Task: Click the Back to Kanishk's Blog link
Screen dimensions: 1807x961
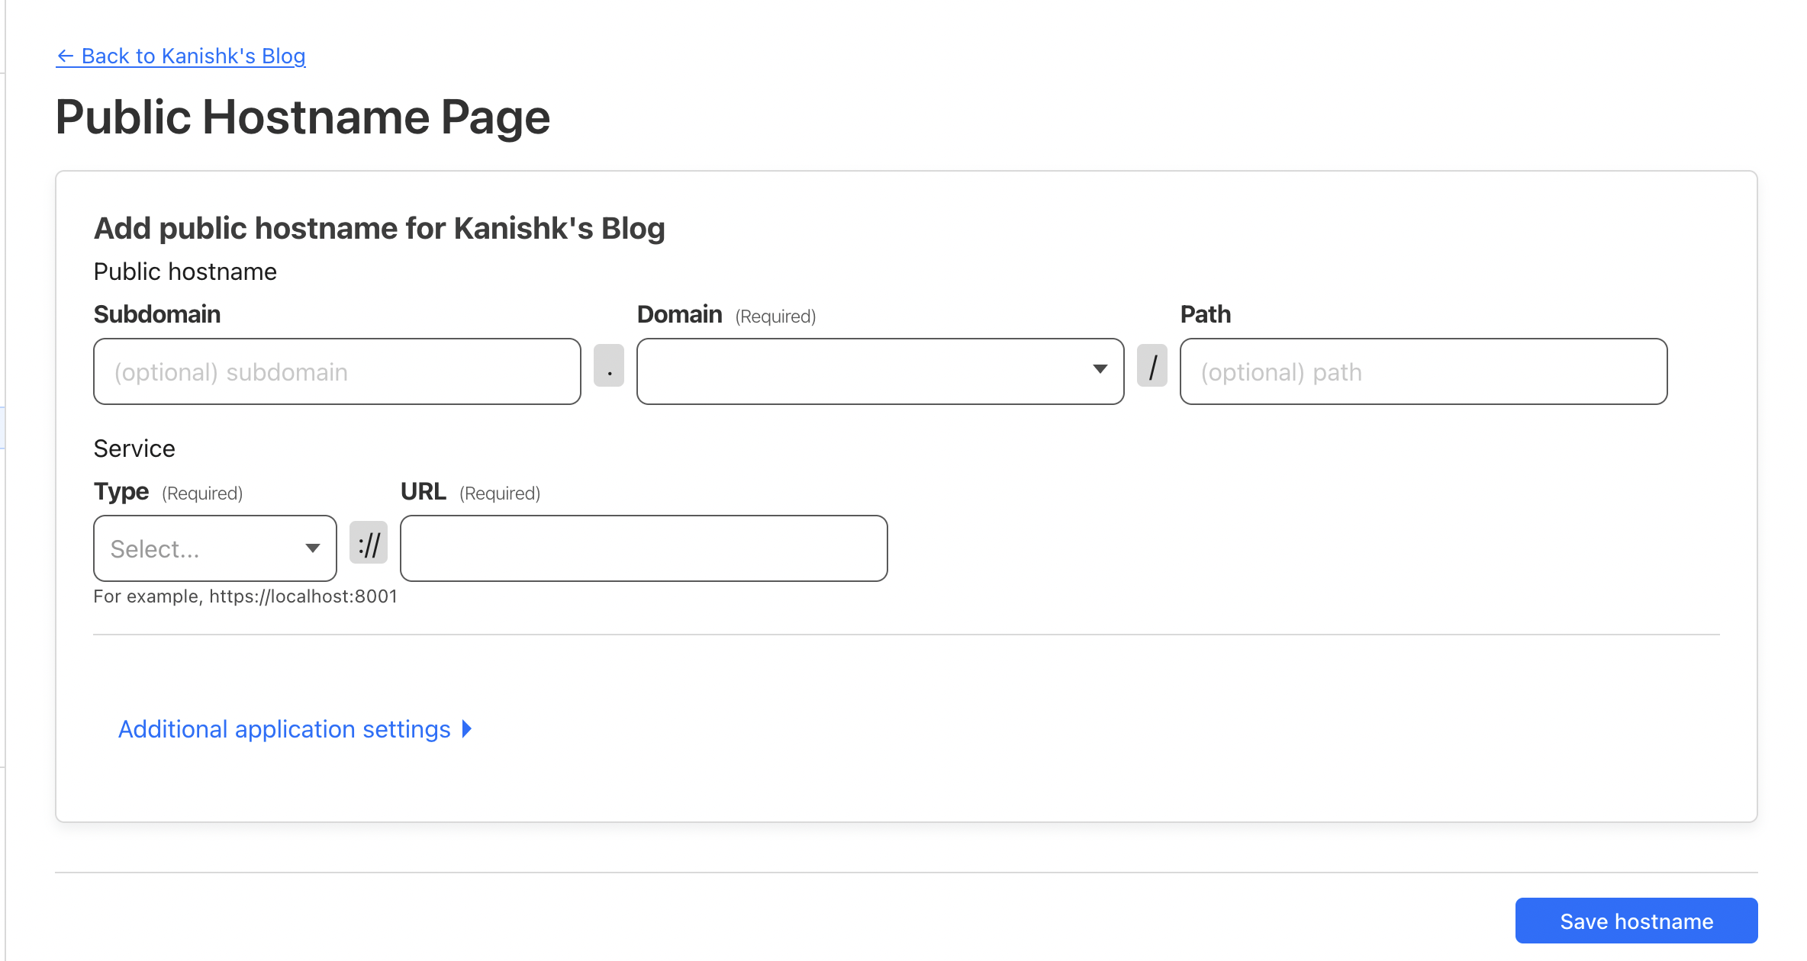Action: pyautogui.click(x=181, y=56)
